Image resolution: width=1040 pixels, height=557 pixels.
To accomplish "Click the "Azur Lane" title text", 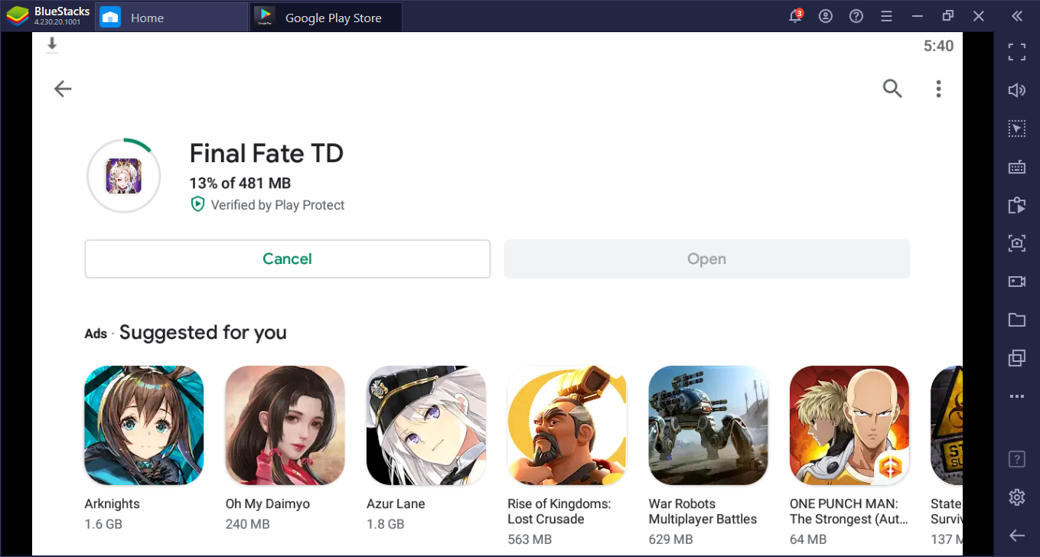I will (396, 504).
